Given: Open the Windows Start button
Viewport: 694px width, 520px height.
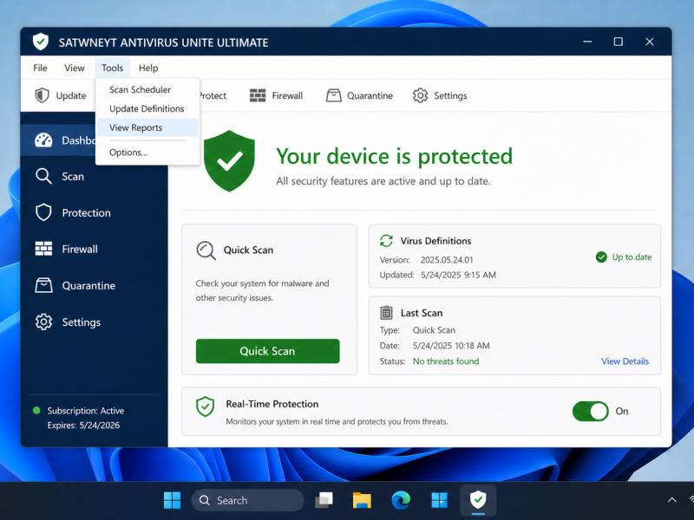Looking at the screenshot, I should pyautogui.click(x=172, y=500).
